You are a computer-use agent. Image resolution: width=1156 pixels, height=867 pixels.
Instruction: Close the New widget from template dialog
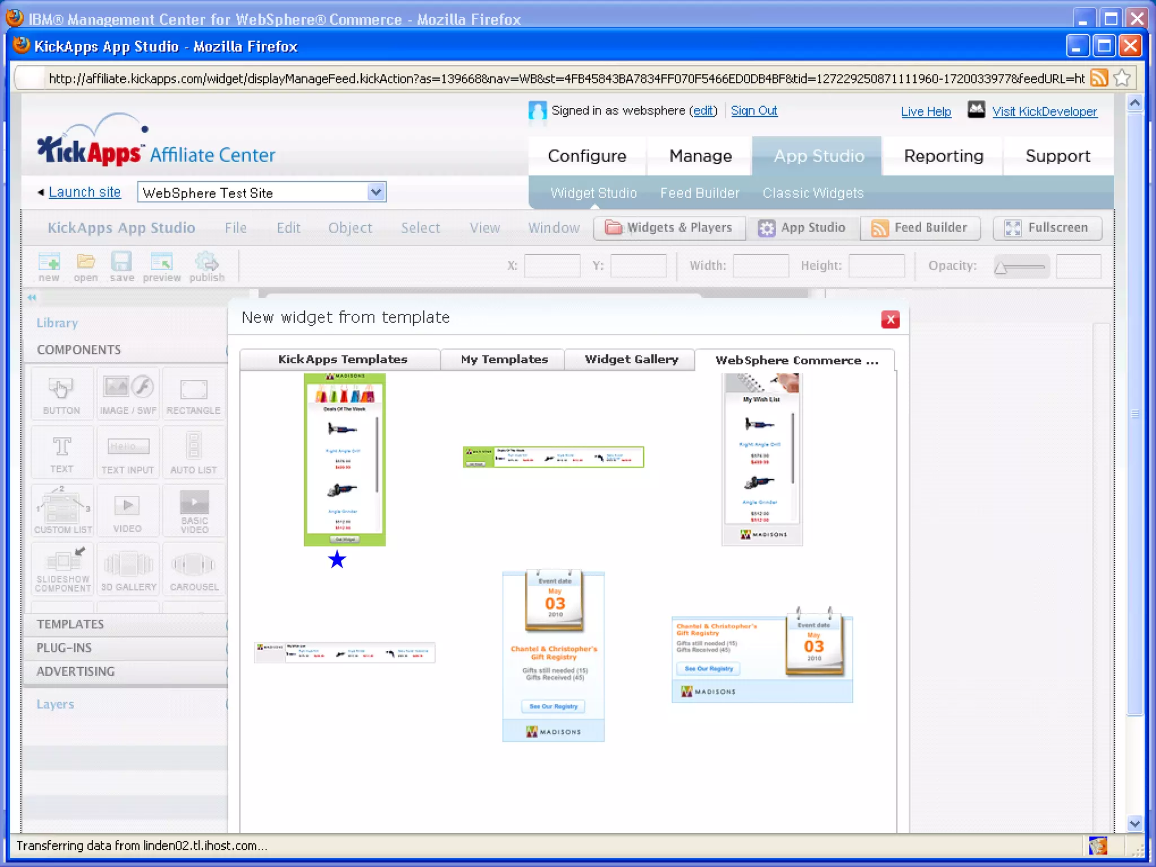(x=890, y=319)
